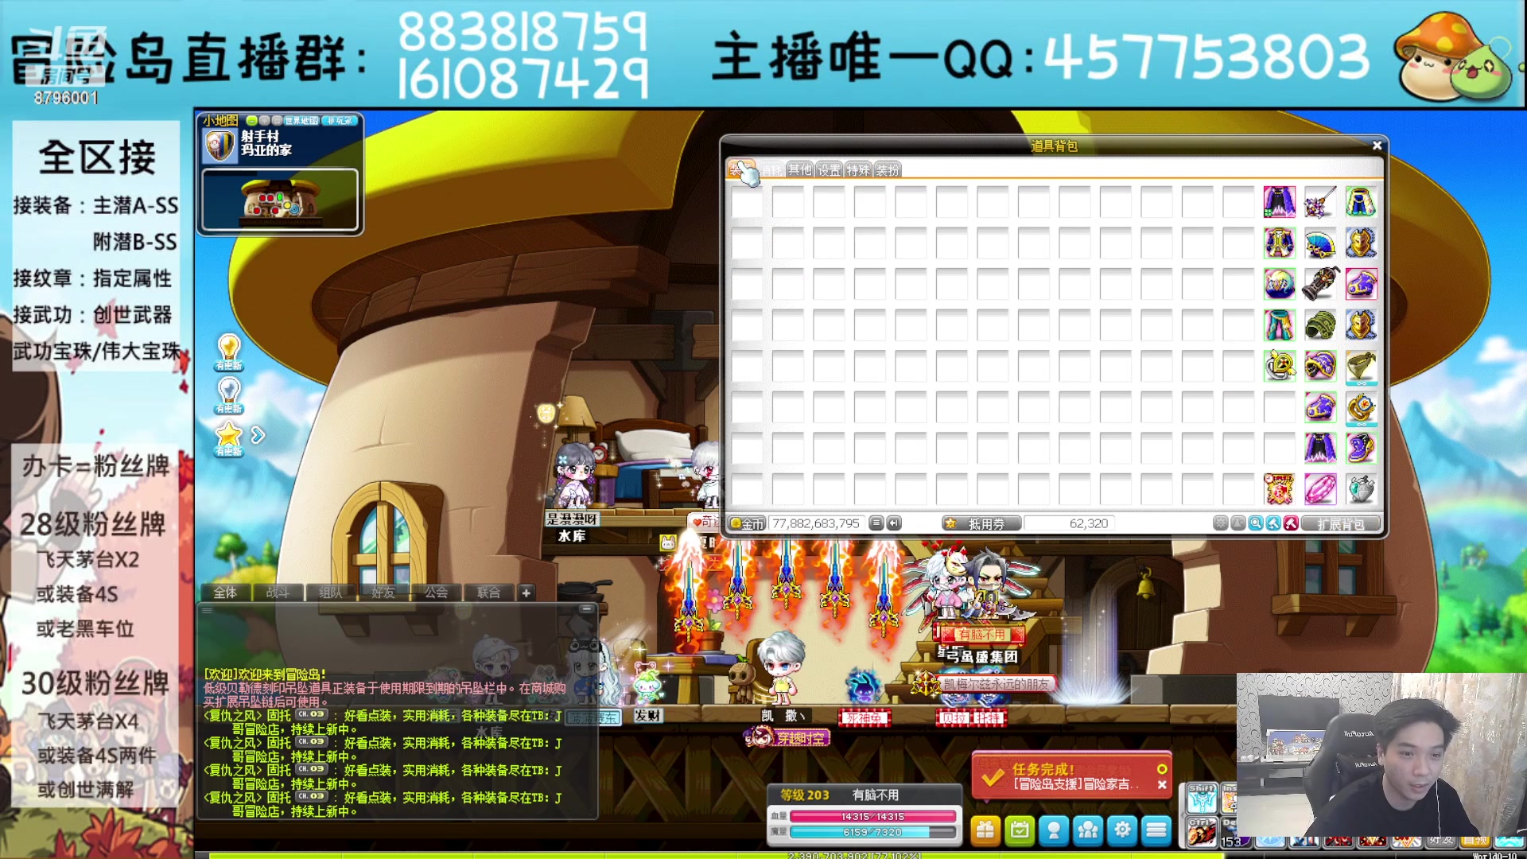Click the Ctrl skill quickslot
Viewport: 1527px width, 859px height.
coord(1202,833)
